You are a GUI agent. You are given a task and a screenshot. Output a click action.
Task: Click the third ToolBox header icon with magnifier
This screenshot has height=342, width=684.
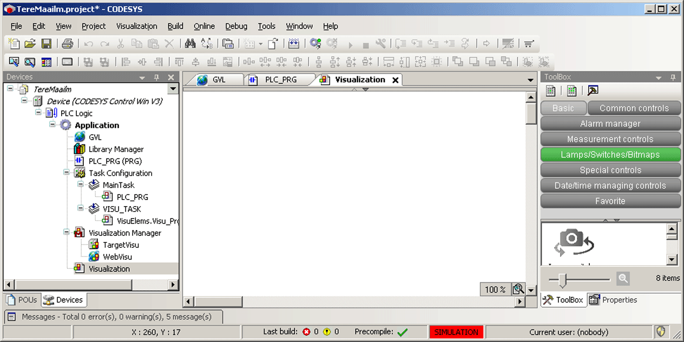(x=593, y=90)
